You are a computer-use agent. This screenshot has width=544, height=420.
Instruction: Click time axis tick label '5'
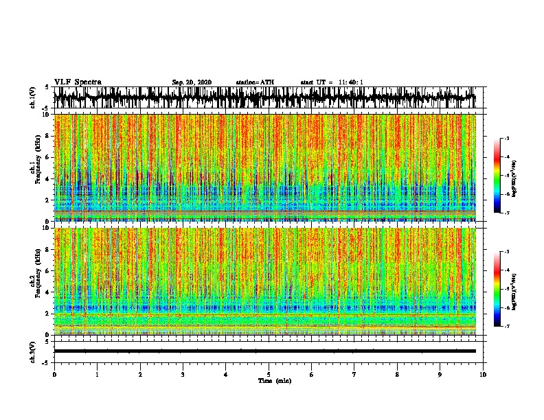click(x=269, y=375)
